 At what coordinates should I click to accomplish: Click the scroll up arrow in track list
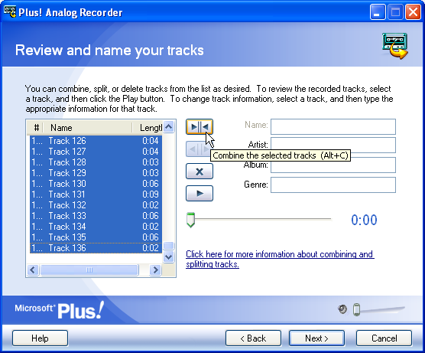click(x=169, y=127)
